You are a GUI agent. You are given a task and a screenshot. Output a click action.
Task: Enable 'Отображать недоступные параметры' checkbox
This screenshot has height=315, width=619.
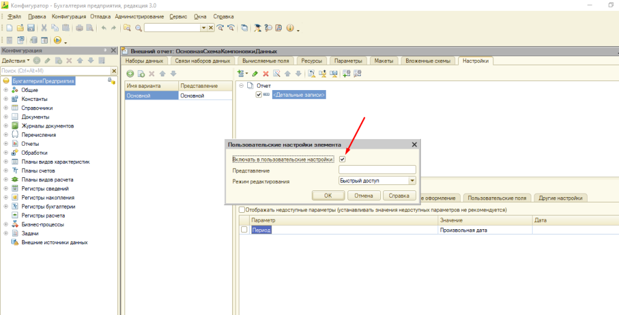click(242, 210)
